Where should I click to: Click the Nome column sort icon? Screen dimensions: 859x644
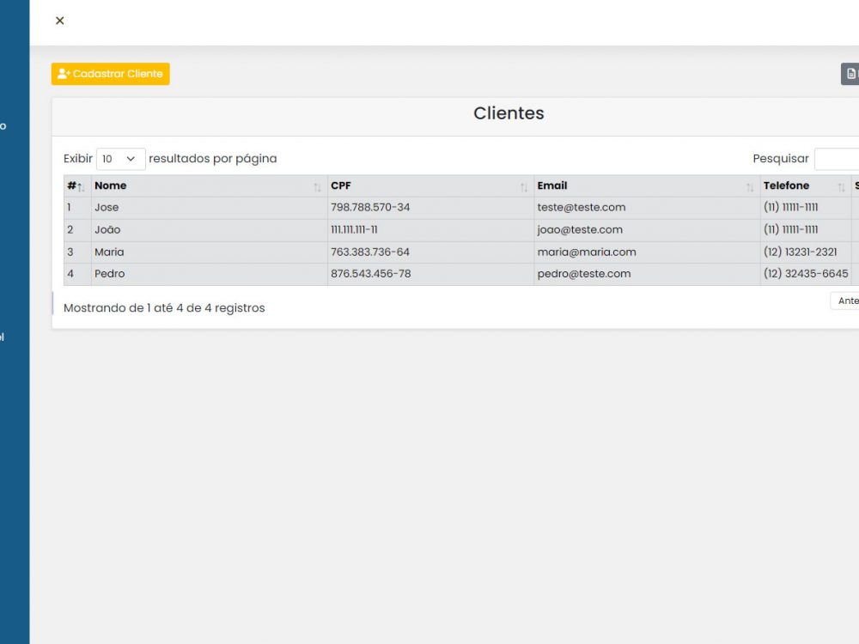(317, 186)
